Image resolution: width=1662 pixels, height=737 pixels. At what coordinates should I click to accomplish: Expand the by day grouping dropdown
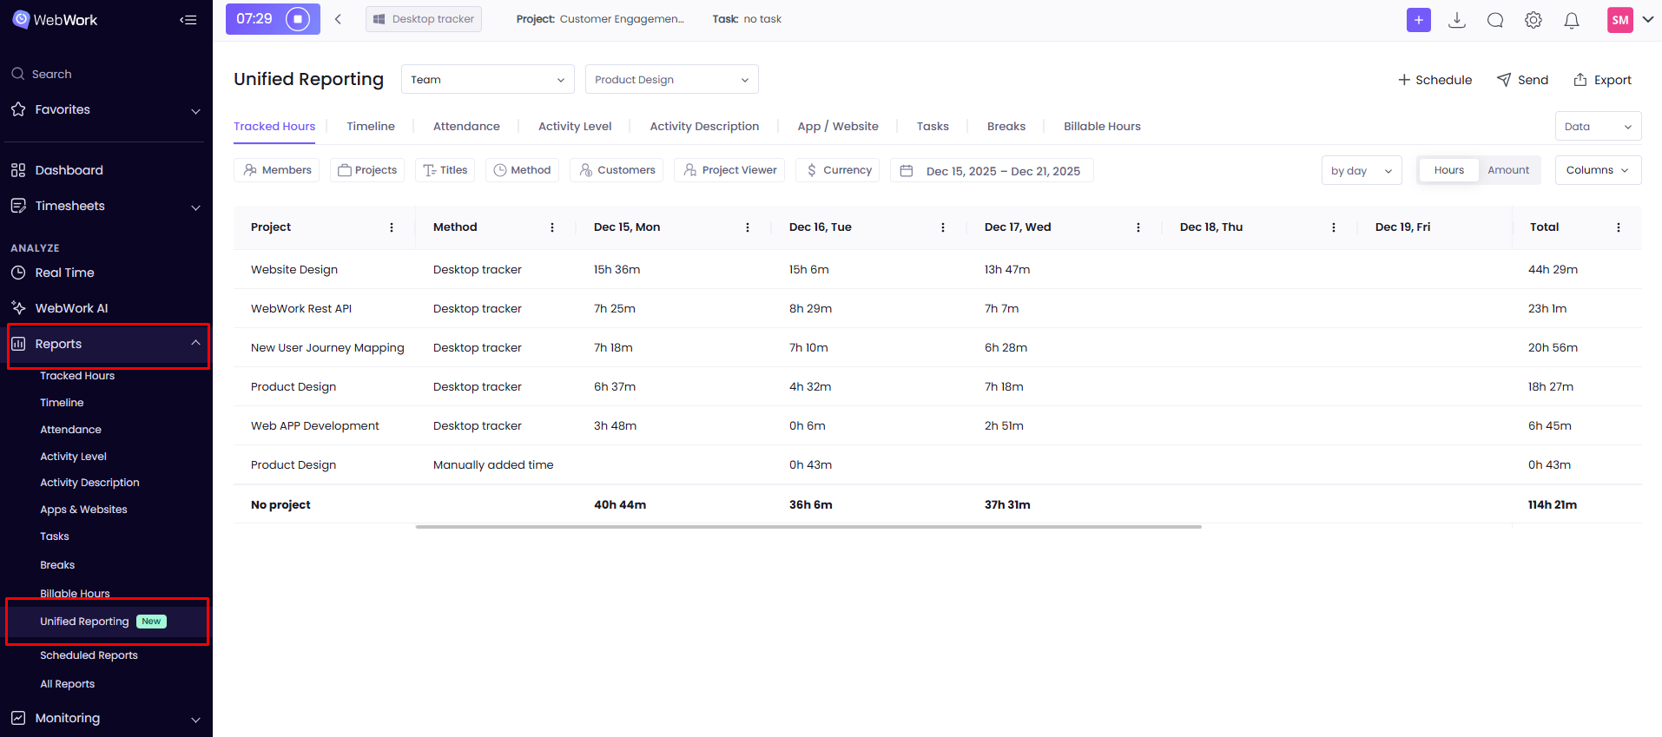click(x=1361, y=170)
